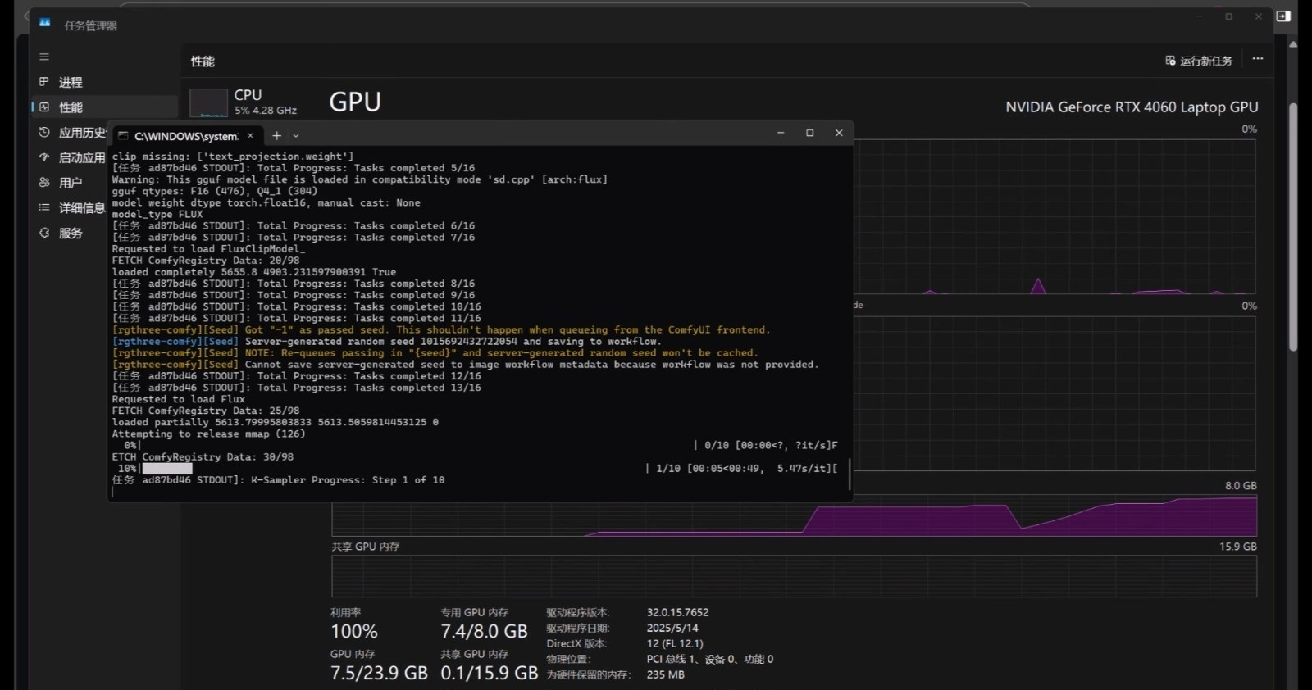Add a new terminal tab with plus

[x=277, y=135]
